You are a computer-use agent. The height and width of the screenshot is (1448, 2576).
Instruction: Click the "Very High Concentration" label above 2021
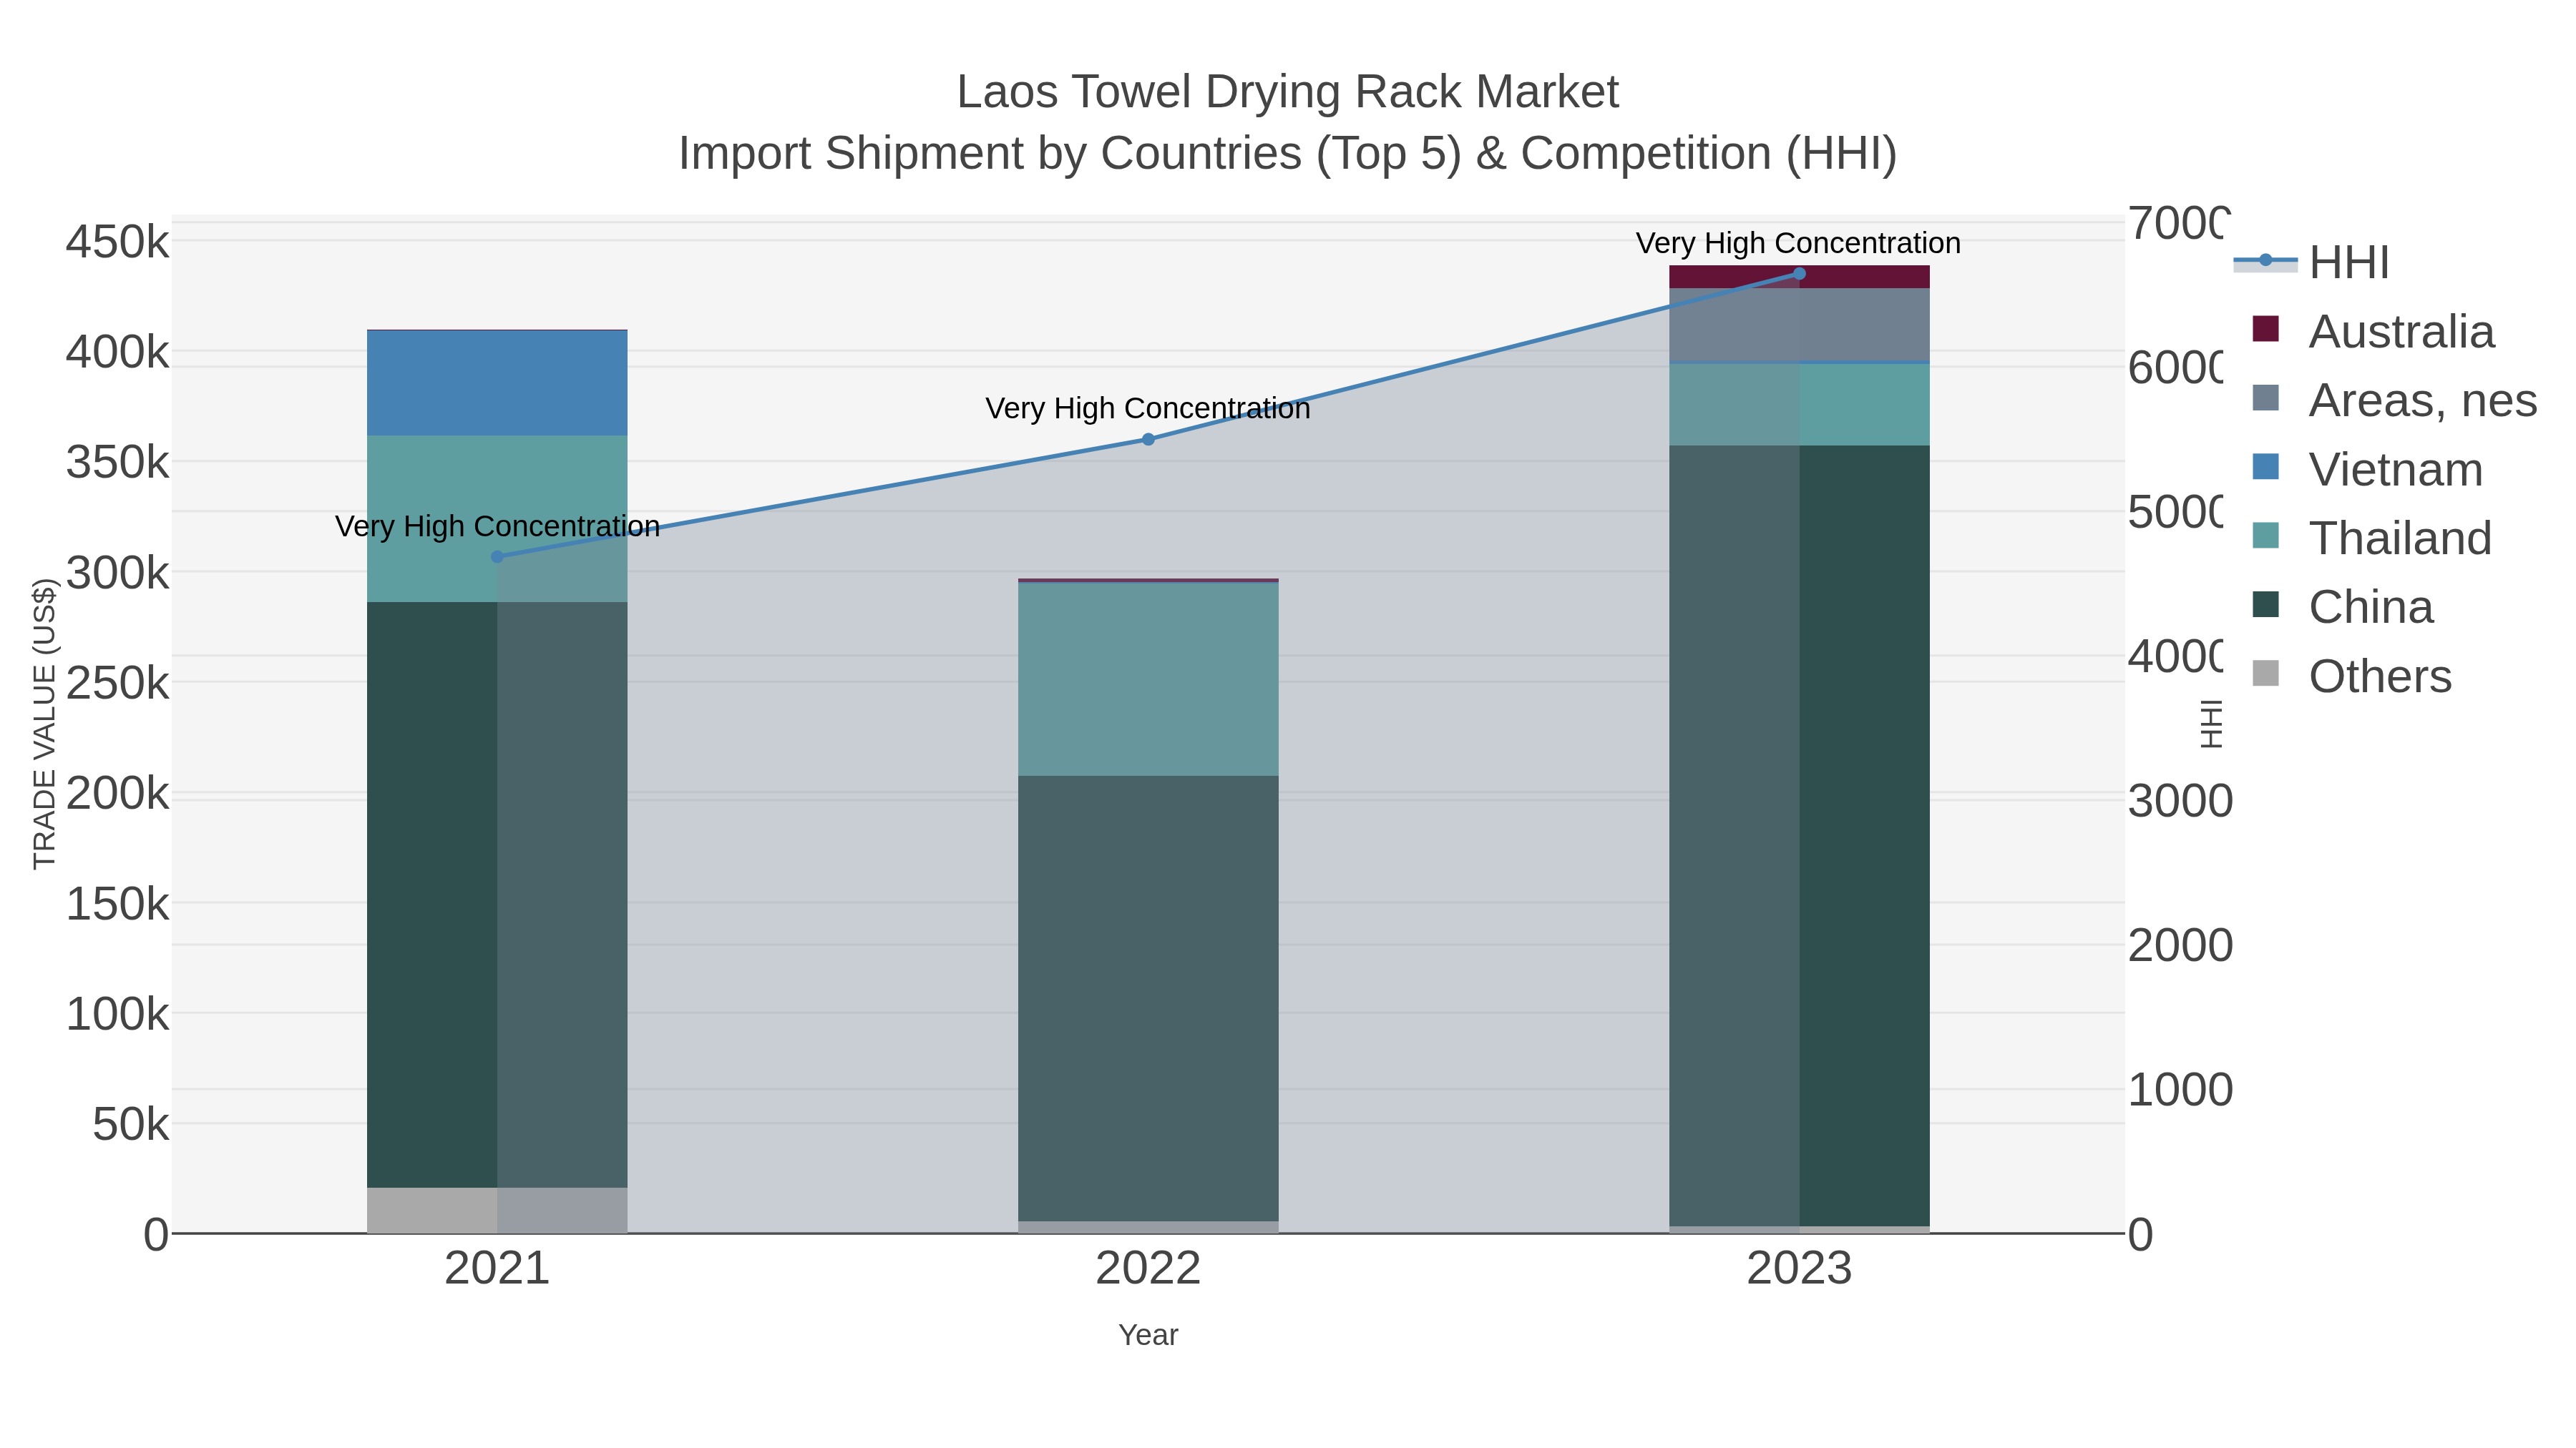497,526
